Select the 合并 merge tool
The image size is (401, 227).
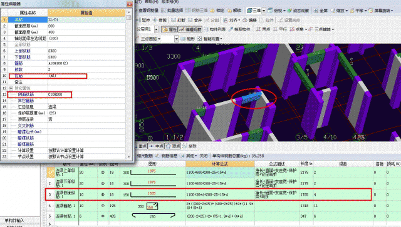click(x=195, y=20)
